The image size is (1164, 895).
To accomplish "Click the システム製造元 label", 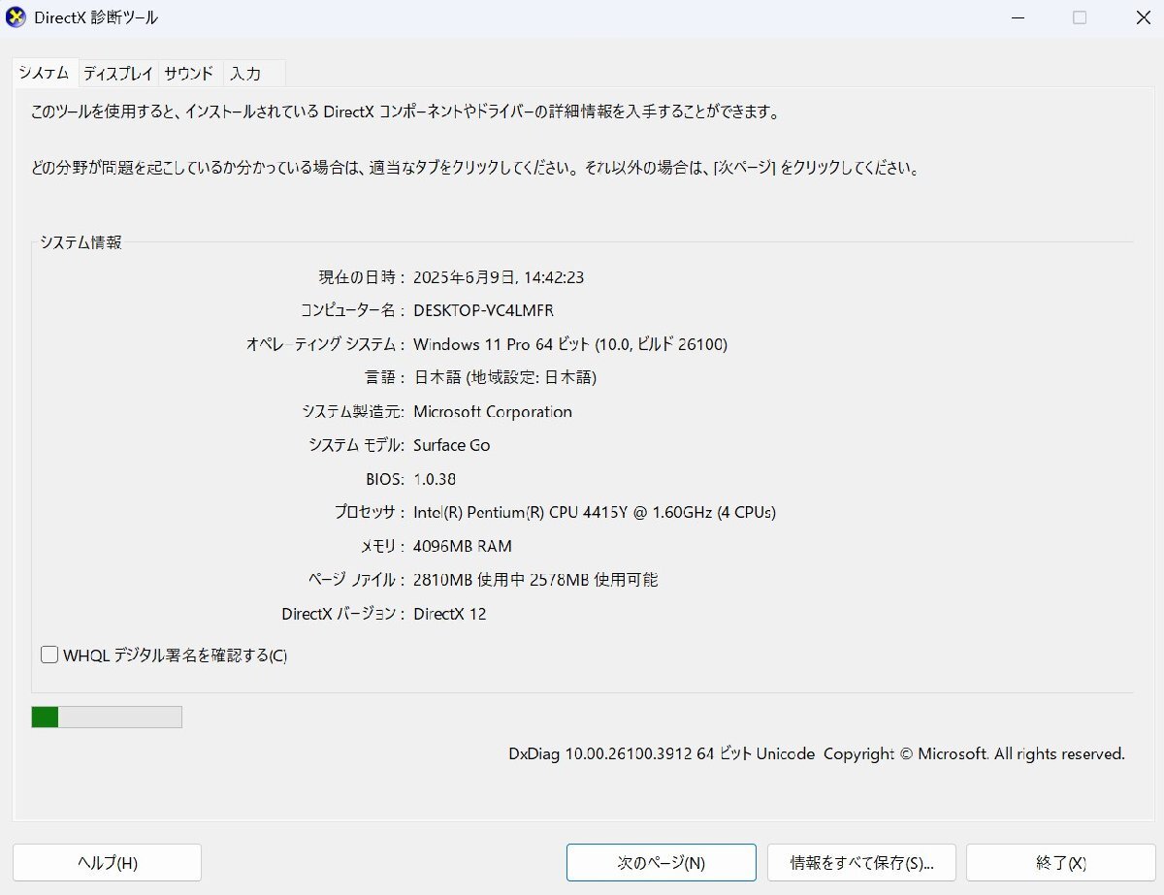I will (353, 411).
